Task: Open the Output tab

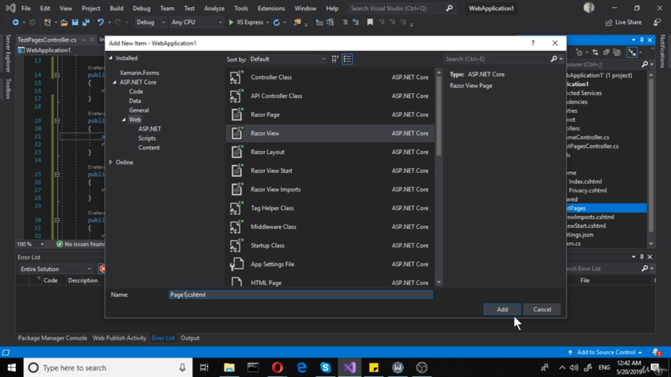Action: click(x=190, y=338)
